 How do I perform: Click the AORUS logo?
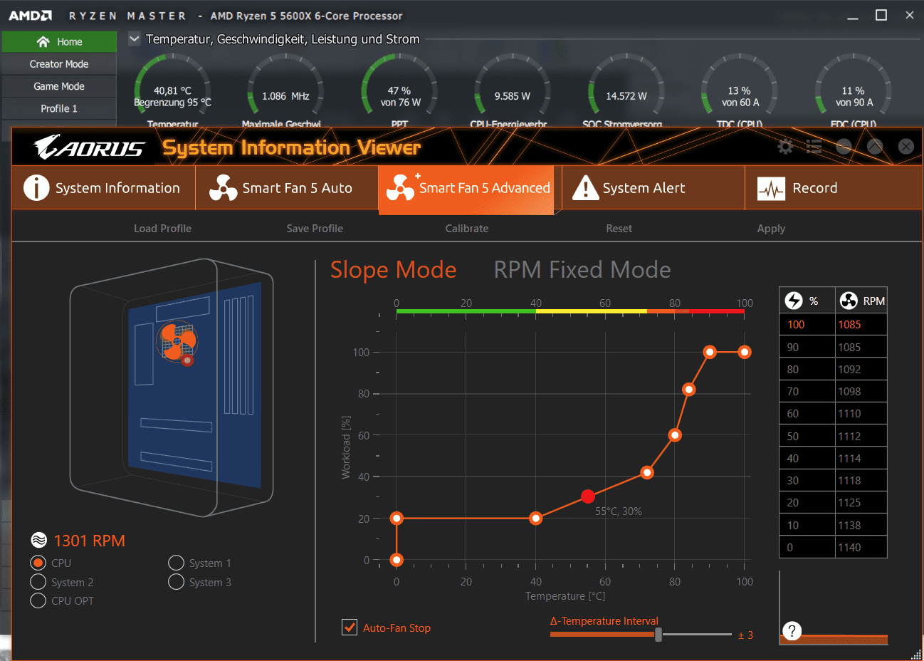[x=89, y=147]
